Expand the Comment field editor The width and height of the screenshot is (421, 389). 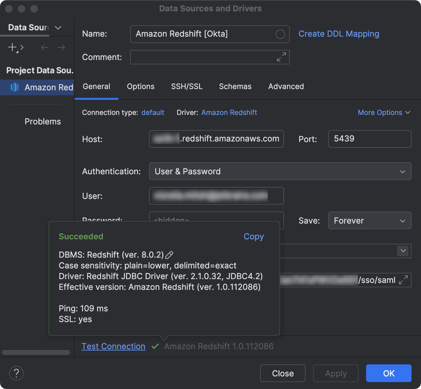pyautogui.click(x=281, y=57)
